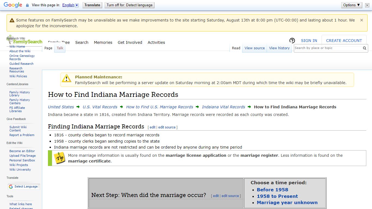
Task: Open the View history tab
Action: tap(279, 48)
